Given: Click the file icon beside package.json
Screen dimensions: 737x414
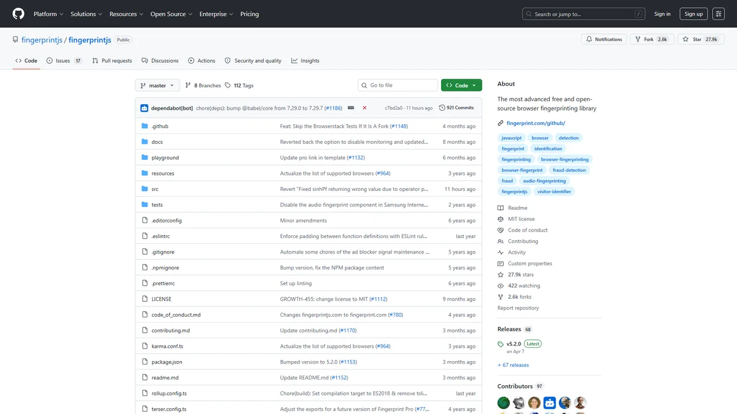Looking at the screenshot, I should (x=145, y=362).
